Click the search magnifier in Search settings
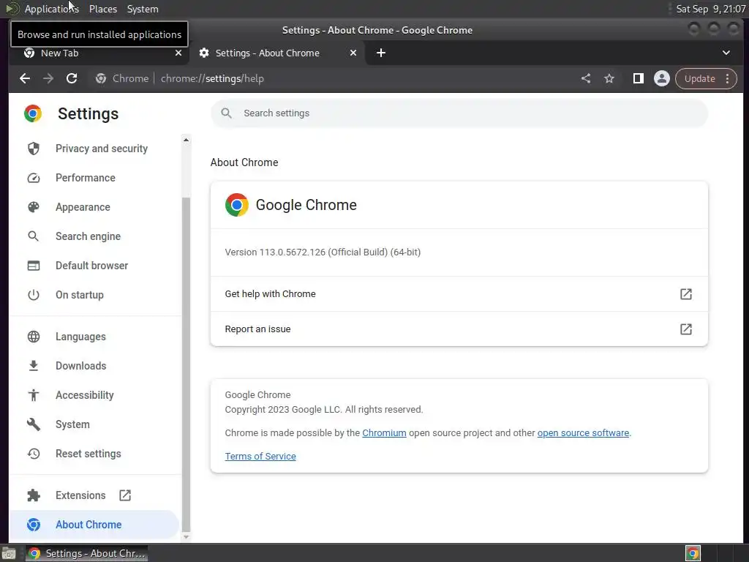 [227, 113]
